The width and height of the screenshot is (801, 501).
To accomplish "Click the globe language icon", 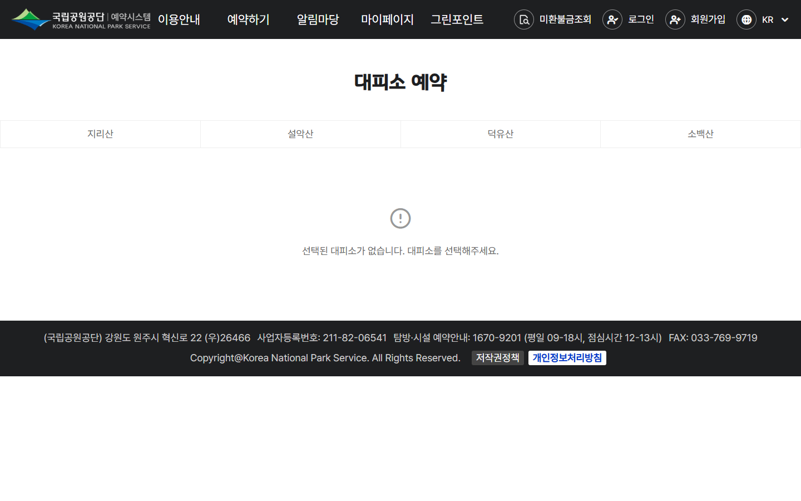I will point(746,19).
